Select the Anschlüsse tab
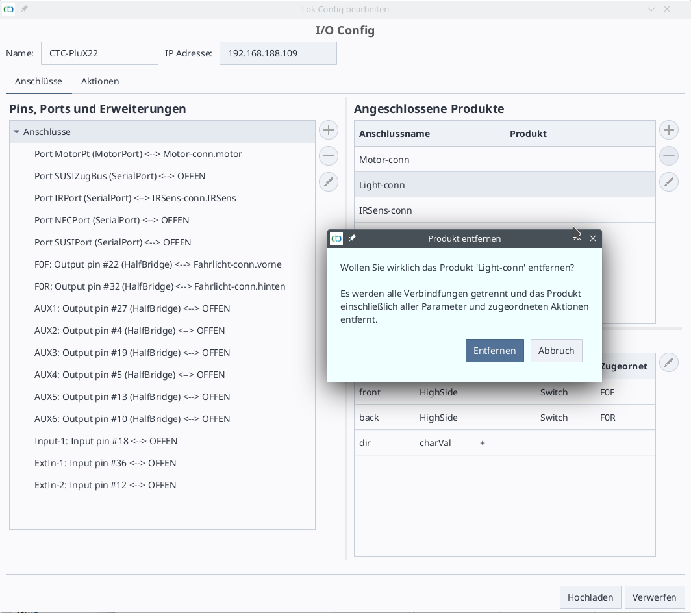Screen dimensions: 691x613 [38, 81]
